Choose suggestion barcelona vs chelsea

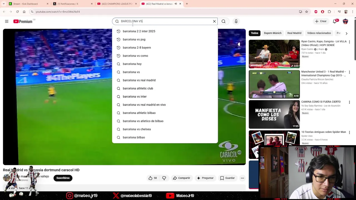(x=165, y=129)
